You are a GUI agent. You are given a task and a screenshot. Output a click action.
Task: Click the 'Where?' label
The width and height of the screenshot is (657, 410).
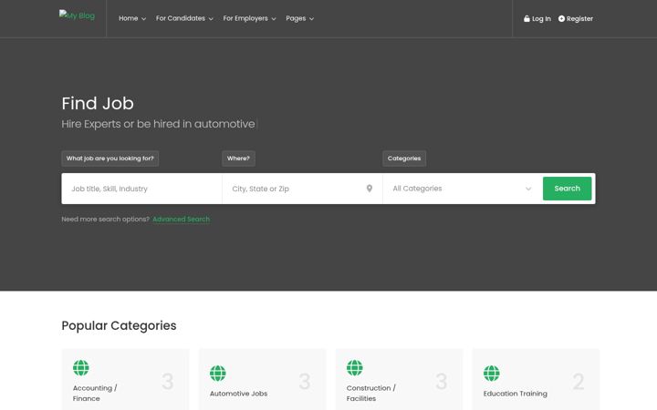[x=238, y=159]
